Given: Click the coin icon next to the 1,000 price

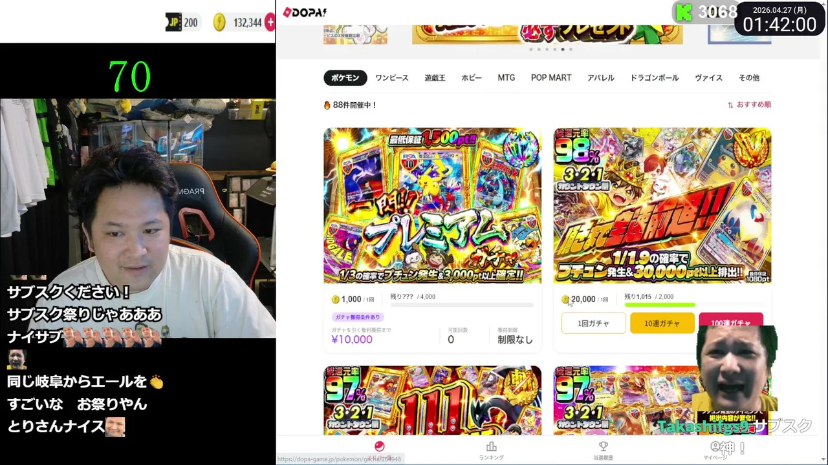Looking at the screenshot, I should [335, 299].
